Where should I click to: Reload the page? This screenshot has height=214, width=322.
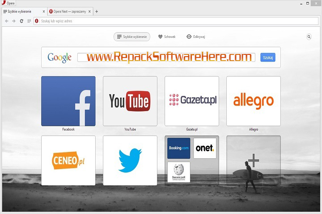point(21,21)
